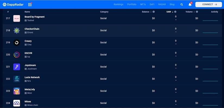Go to the NFTs menu item

[x=143, y=4]
